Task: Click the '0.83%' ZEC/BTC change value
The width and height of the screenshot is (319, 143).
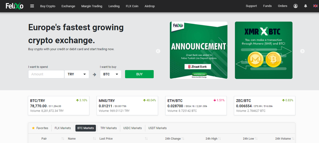Action: click(x=289, y=100)
